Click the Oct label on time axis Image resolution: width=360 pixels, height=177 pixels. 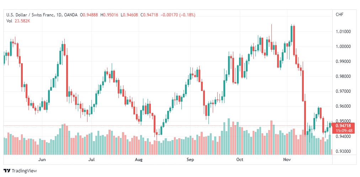pos(240,160)
